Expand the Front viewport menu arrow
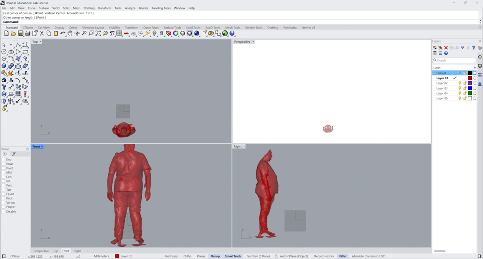 43,147
